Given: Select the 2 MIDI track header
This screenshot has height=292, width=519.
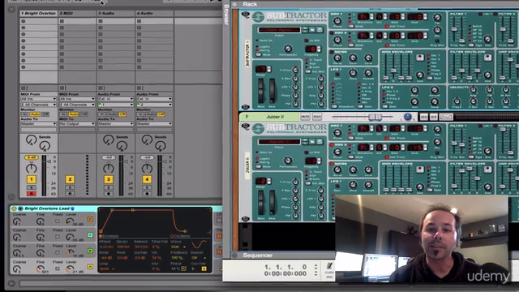Looking at the screenshot, I should coord(77,13).
